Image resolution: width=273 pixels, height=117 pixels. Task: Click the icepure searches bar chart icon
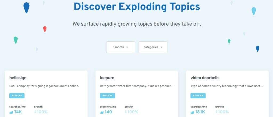(x=102, y=112)
